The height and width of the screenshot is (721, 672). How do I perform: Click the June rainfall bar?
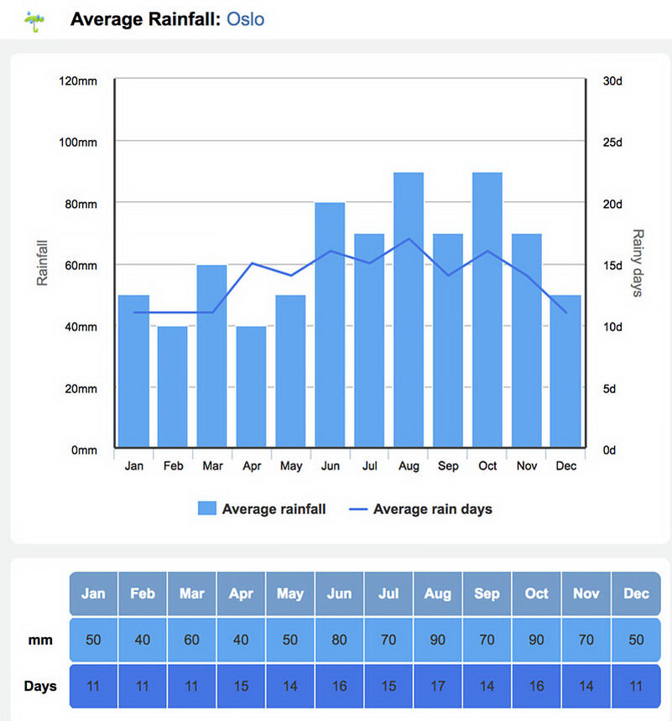[x=330, y=324]
